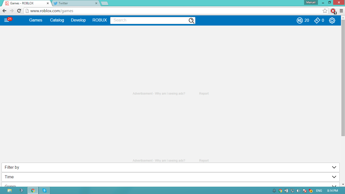This screenshot has width=345, height=194.
Task: Click the upper 'Why am I seeing ads?' link
Action: click(170, 94)
